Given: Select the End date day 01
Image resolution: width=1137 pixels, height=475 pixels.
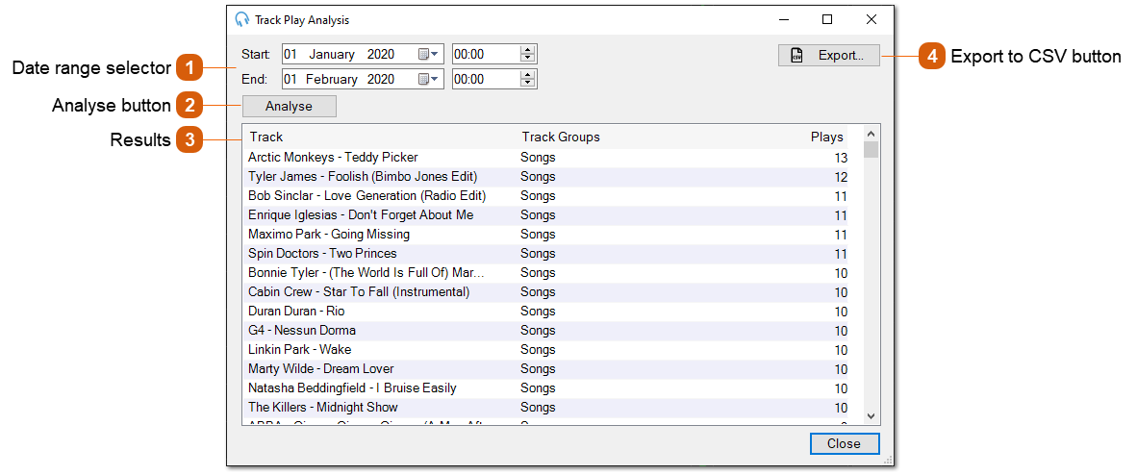Looking at the screenshot, I should point(291,79).
